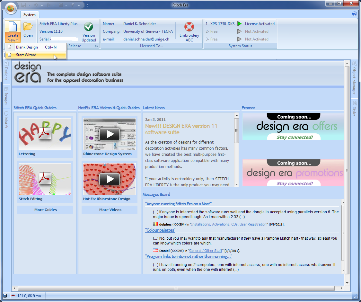Expand the Save dropdown arrow
The image size is (361, 302).
pos(29,5)
